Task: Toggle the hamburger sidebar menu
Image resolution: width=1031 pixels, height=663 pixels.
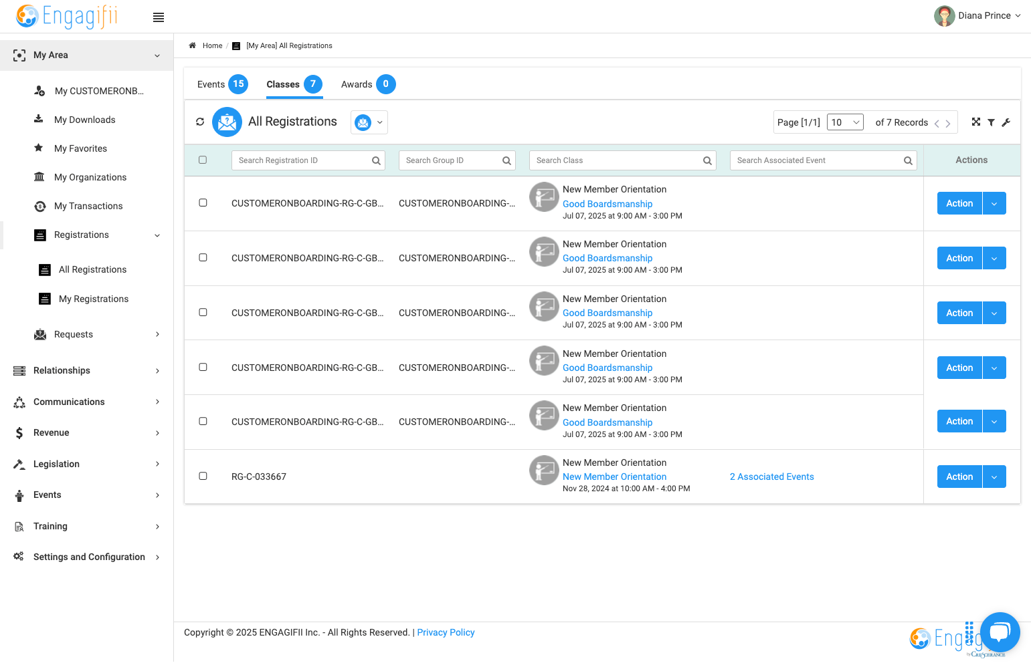Action: coord(159,17)
